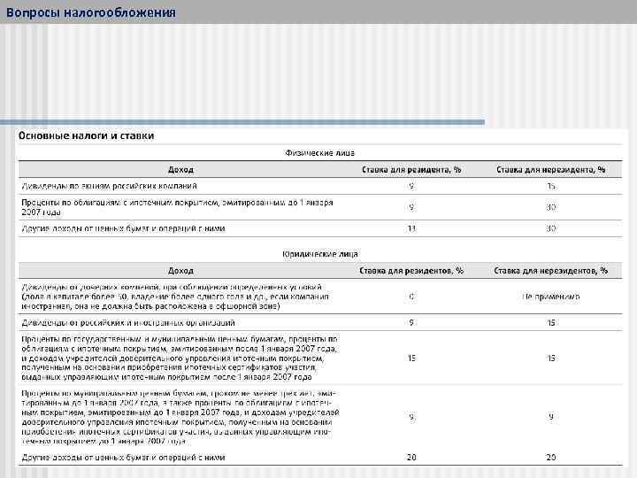The height and width of the screenshot is (478, 637).
Task: Click resident rate 9 for дивиденды от российских организаций
Action: pyautogui.click(x=411, y=323)
